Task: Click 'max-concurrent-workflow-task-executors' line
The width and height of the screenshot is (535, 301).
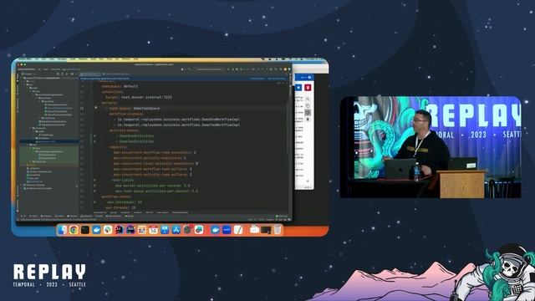Action: pyautogui.click(x=155, y=152)
